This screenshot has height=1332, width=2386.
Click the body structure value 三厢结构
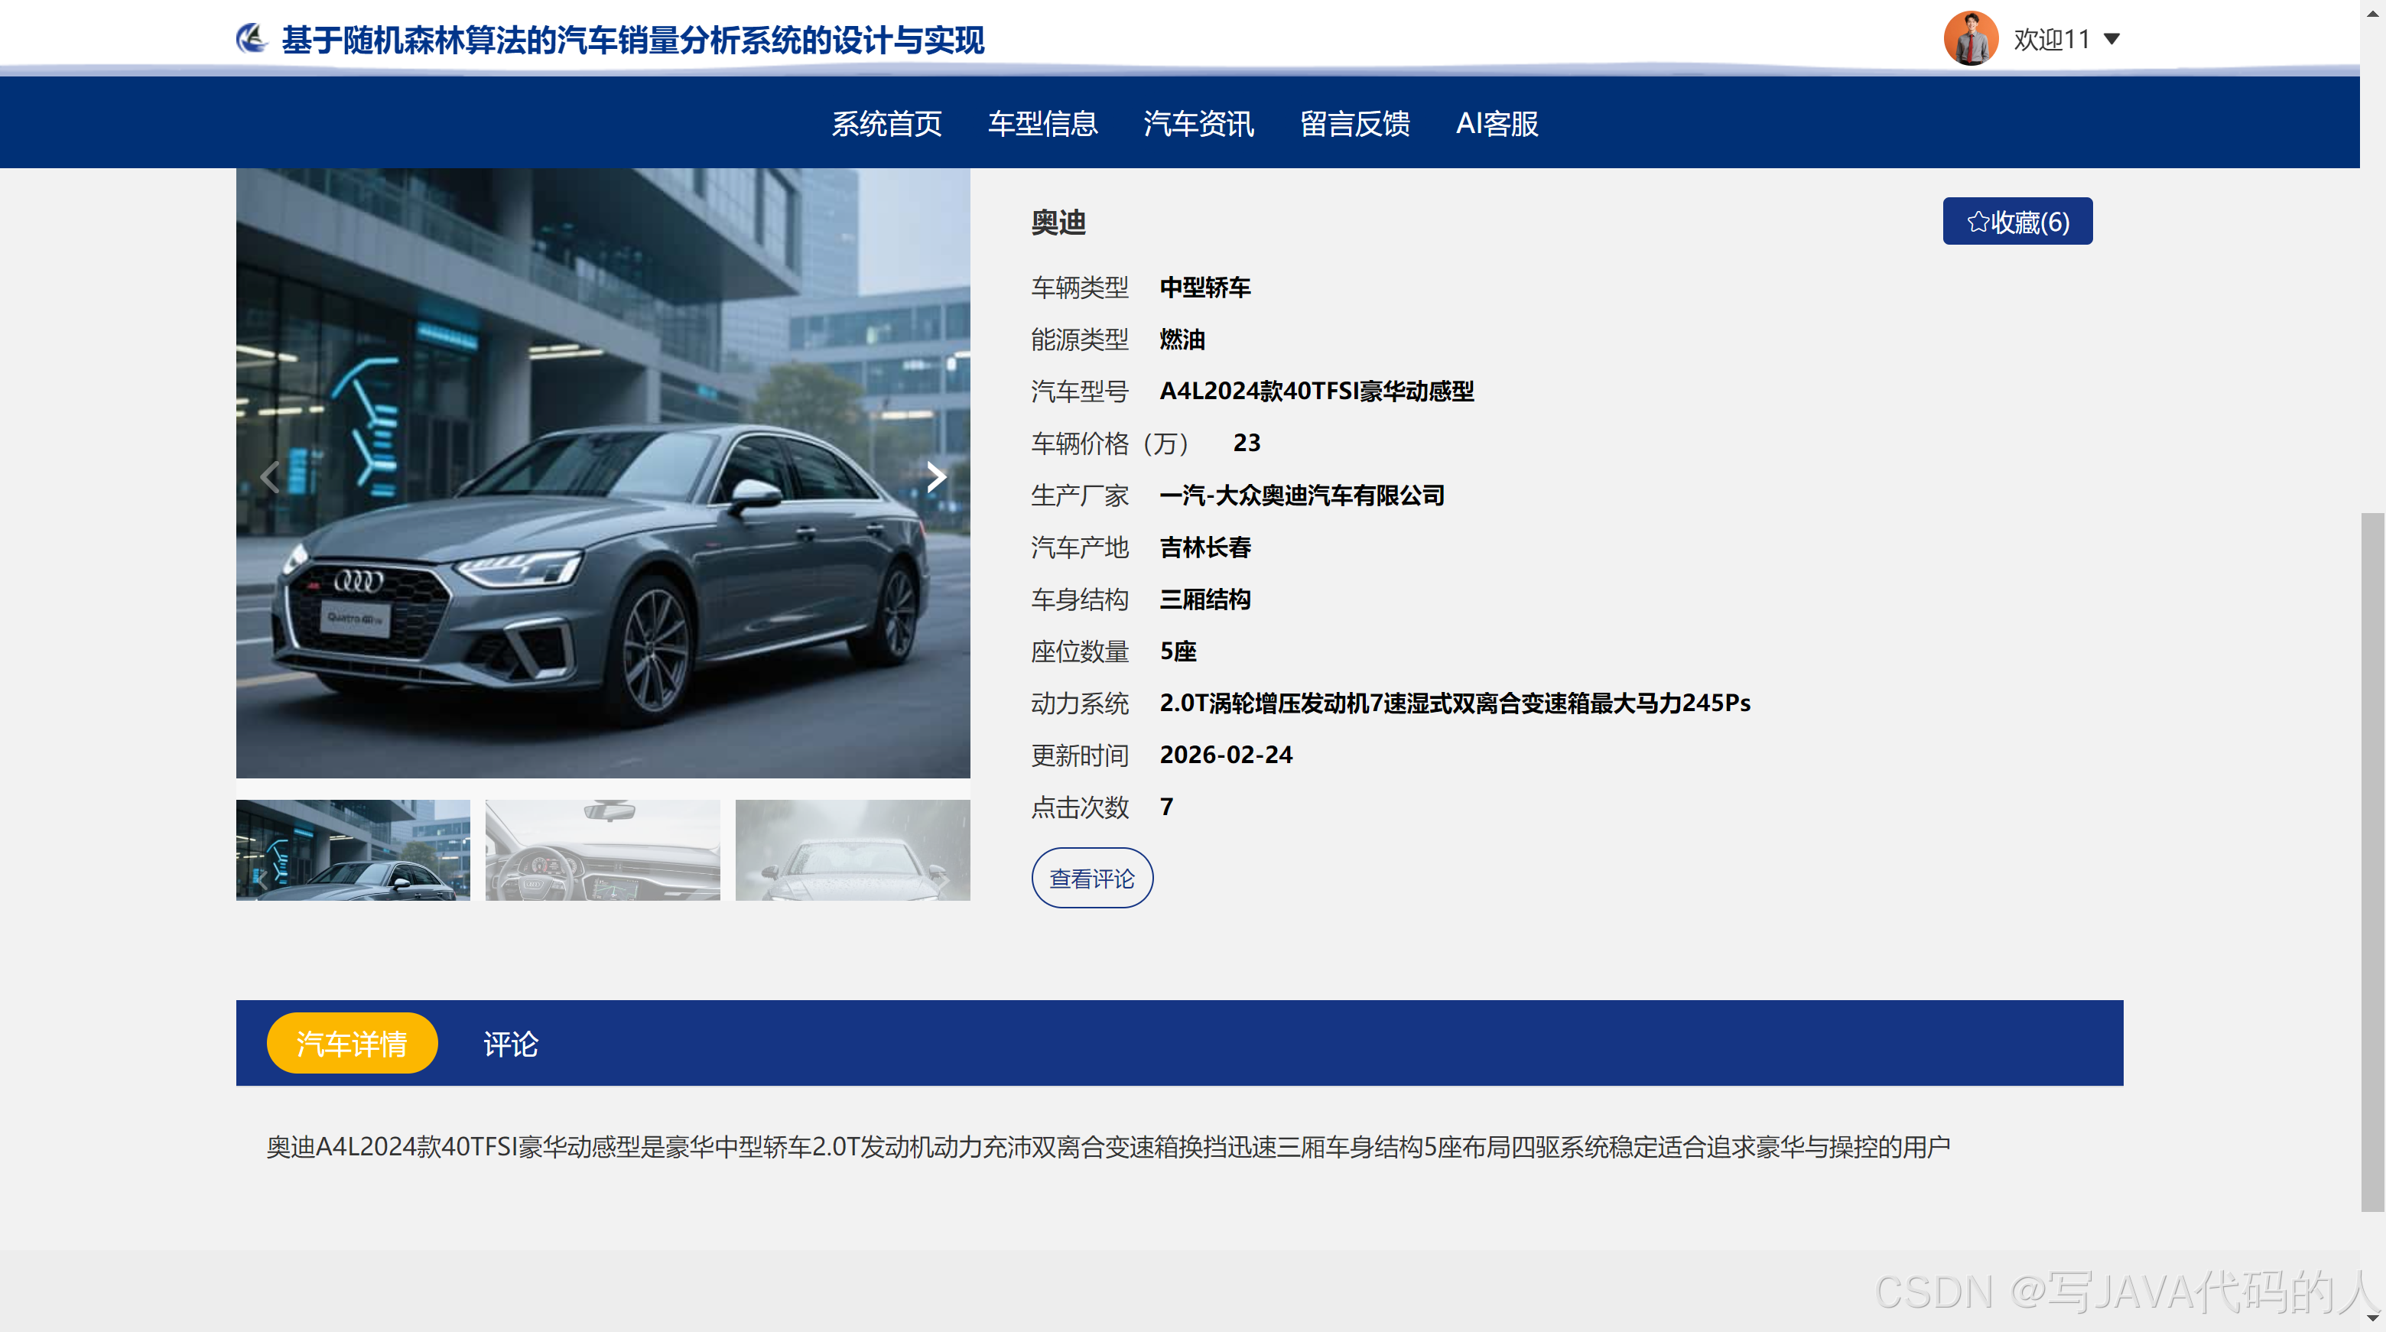pos(1205,599)
